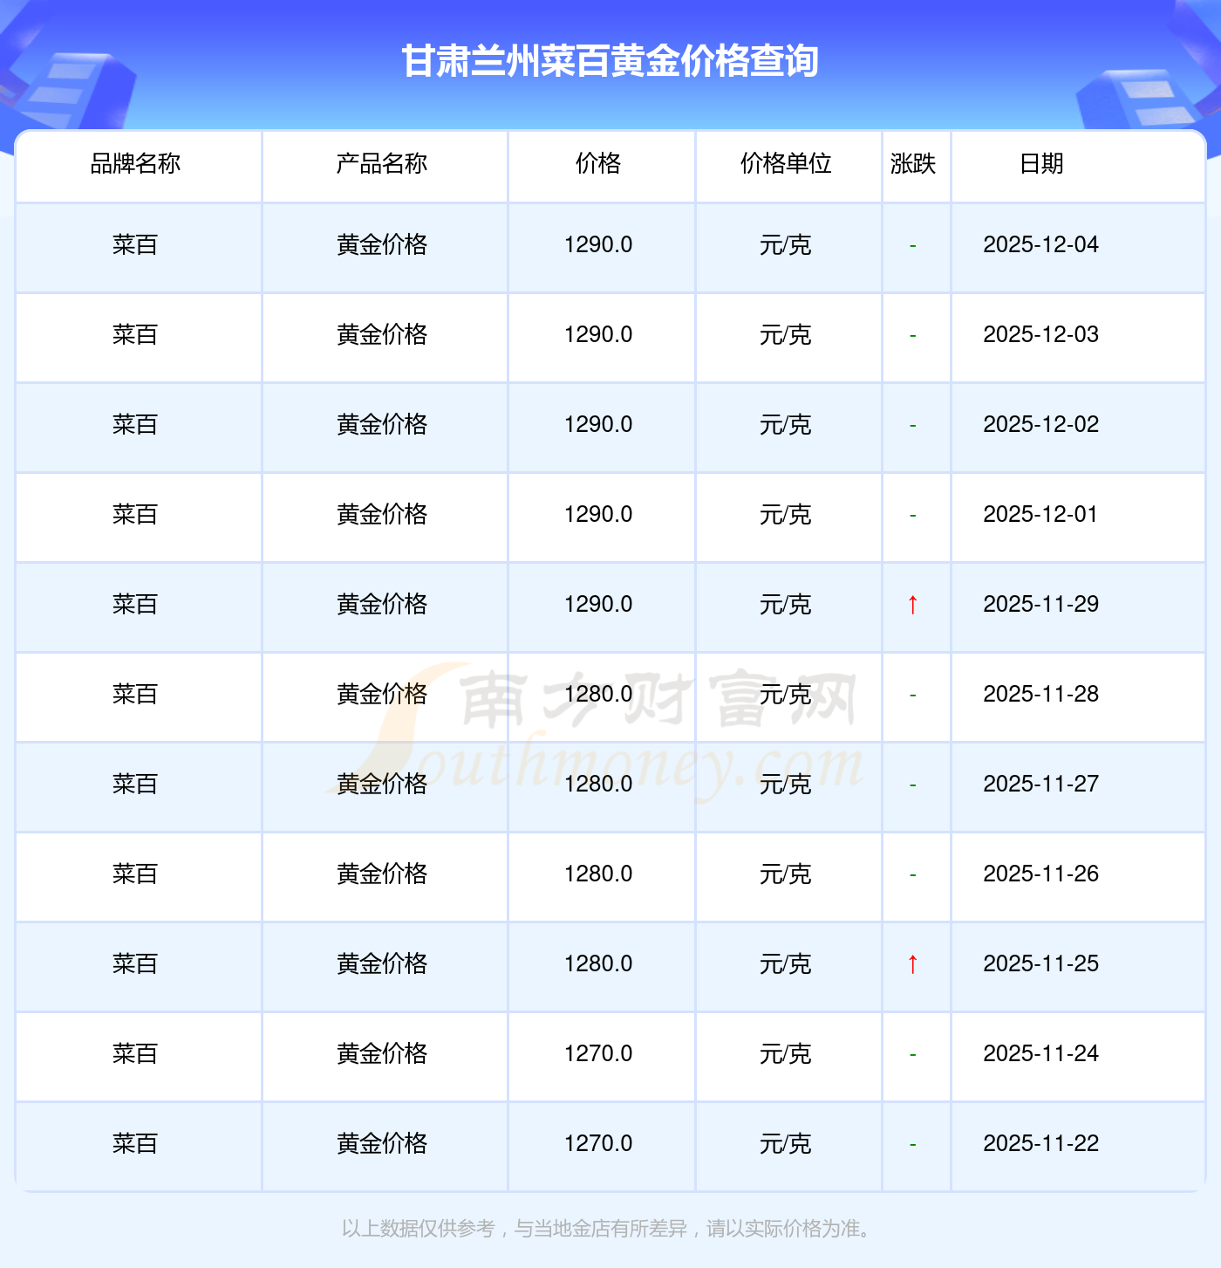Select the 日期 column header
The width and height of the screenshot is (1221, 1268).
1041,163
